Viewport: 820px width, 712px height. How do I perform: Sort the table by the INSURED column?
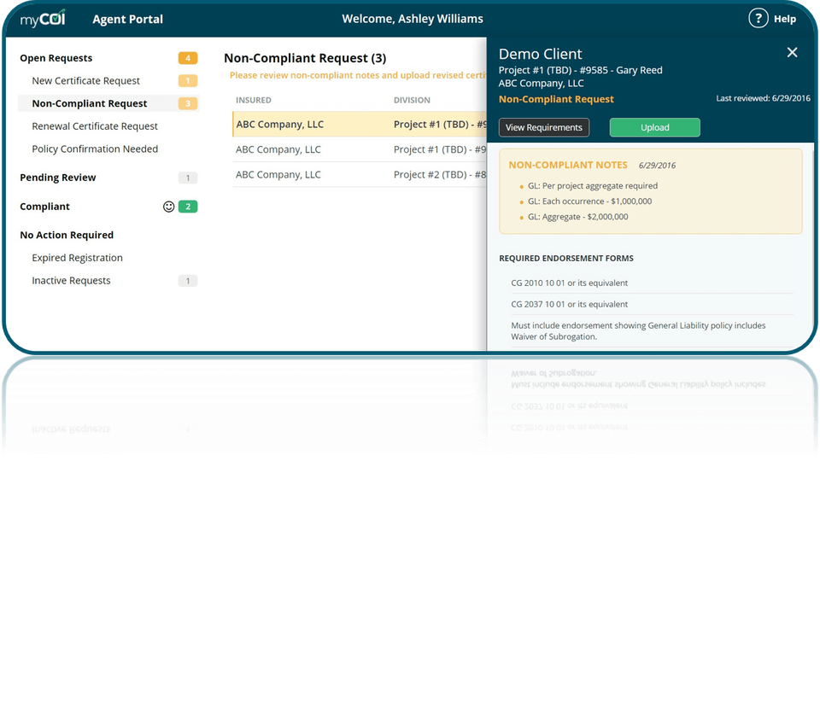pyautogui.click(x=253, y=100)
